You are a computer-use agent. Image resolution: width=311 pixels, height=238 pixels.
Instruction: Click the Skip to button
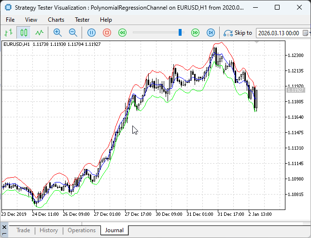238,33
